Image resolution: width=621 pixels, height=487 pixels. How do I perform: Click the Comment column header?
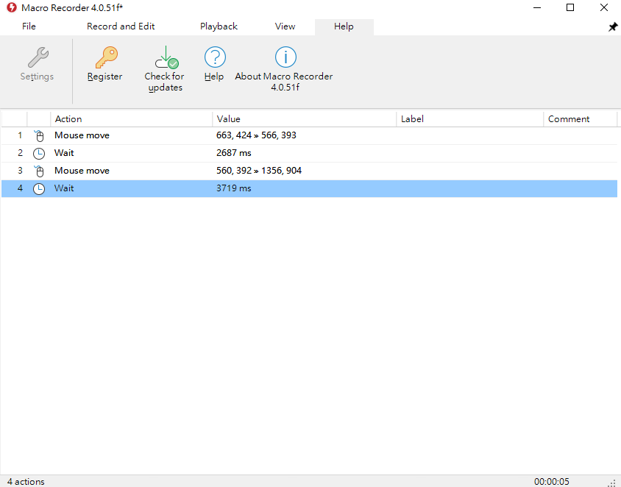(x=579, y=118)
